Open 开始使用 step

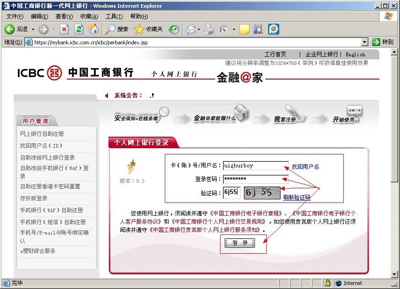(347, 115)
